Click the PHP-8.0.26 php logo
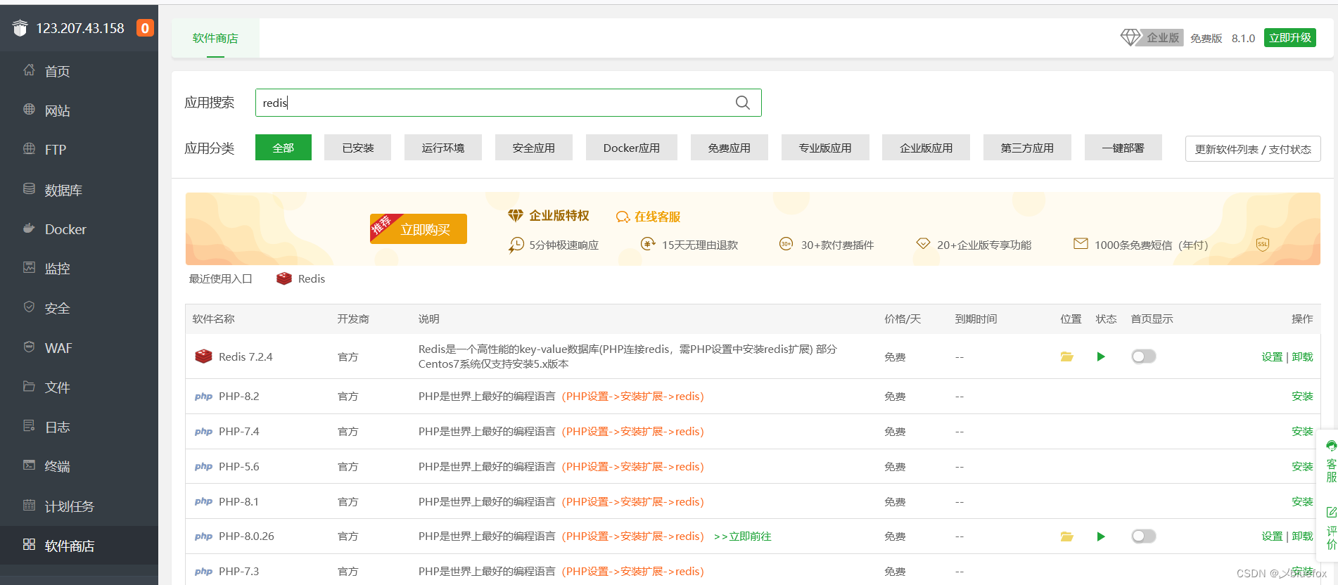This screenshot has width=1338, height=585. (203, 536)
